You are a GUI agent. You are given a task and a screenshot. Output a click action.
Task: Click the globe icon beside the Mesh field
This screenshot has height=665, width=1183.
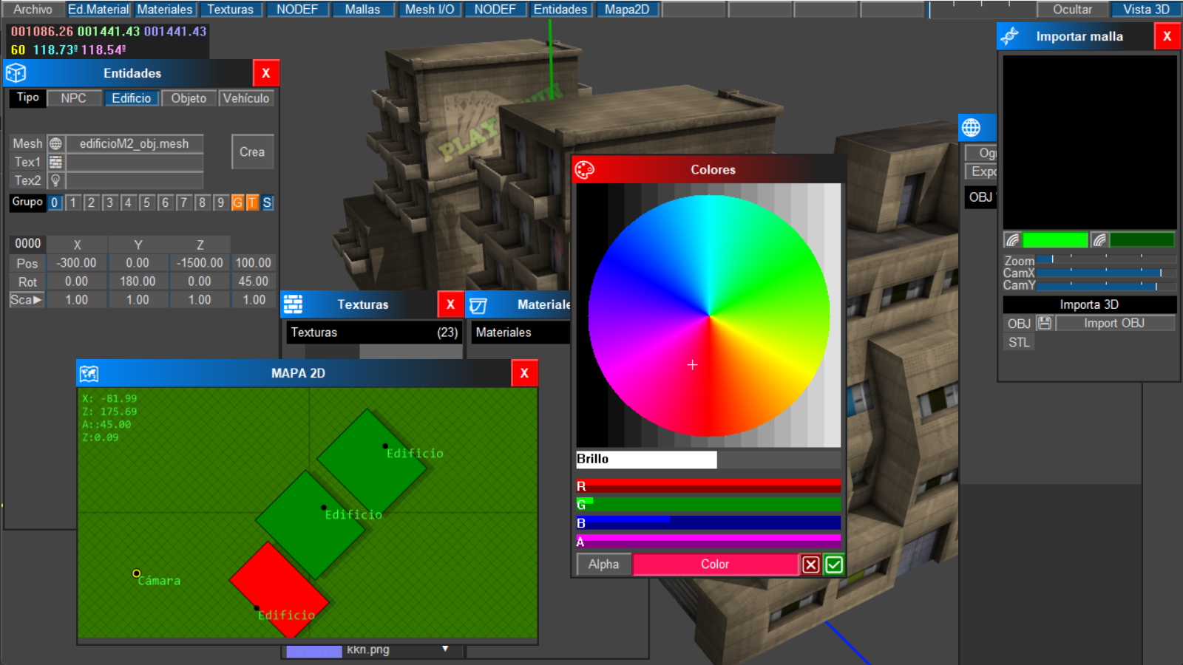pyautogui.click(x=55, y=143)
